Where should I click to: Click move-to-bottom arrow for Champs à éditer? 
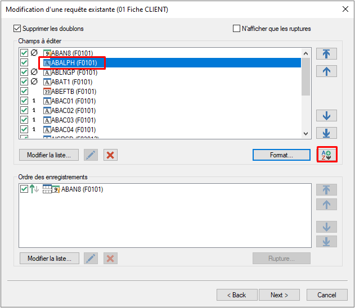point(326,133)
